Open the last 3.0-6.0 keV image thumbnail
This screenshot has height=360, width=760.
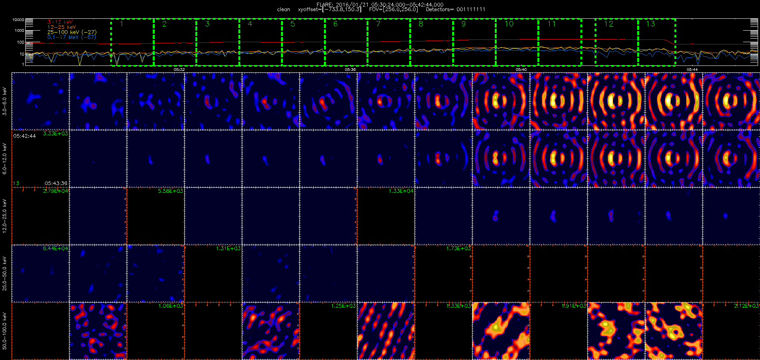[x=732, y=101]
